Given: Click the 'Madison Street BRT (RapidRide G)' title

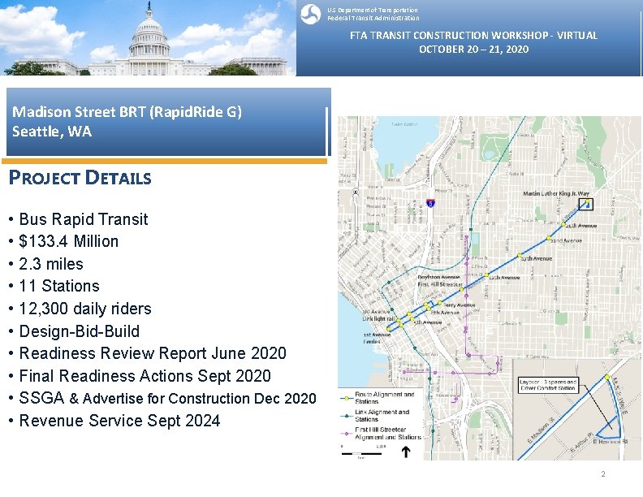Looking at the screenshot, I should click(x=127, y=112).
